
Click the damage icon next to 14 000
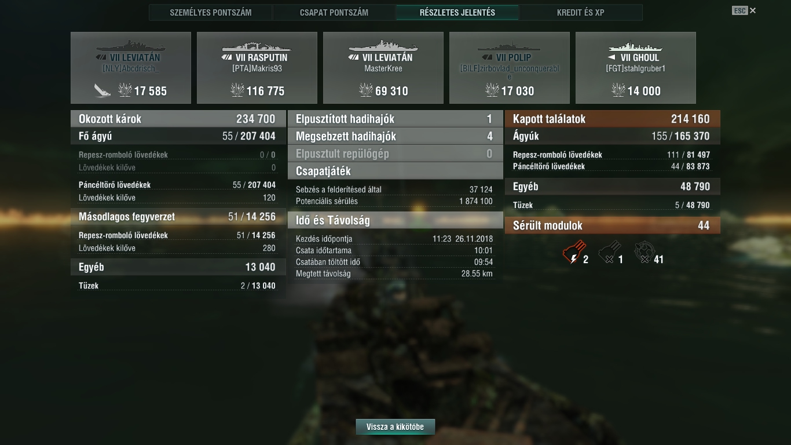click(618, 90)
